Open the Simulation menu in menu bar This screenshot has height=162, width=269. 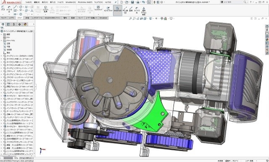71,2
